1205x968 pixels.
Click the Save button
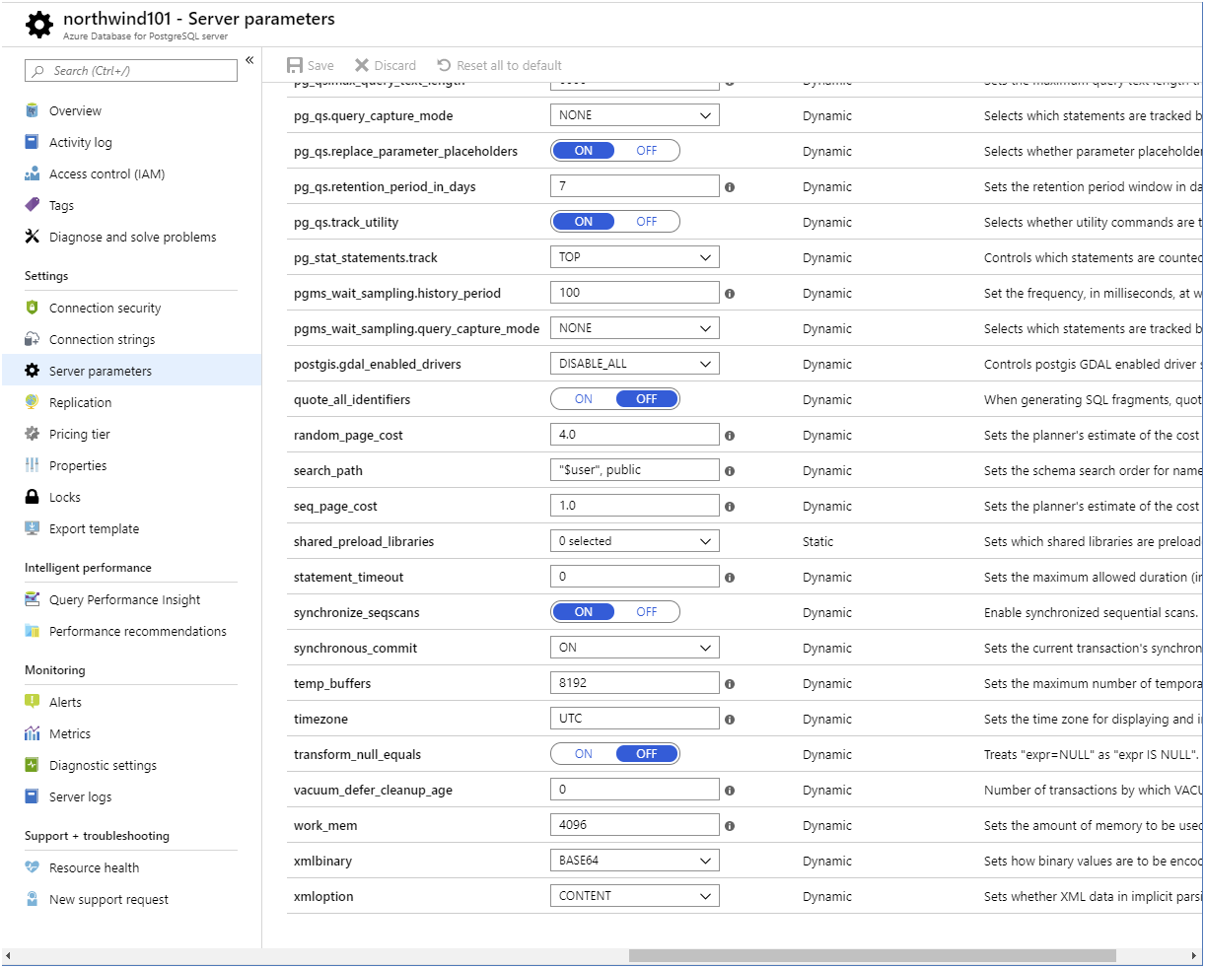[311, 65]
